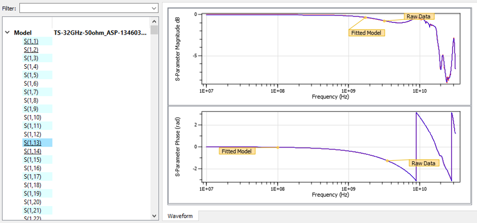Image resolution: width=477 pixels, height=223 pixels.
Task: Collapse the Model tree node
Action: 7,33
